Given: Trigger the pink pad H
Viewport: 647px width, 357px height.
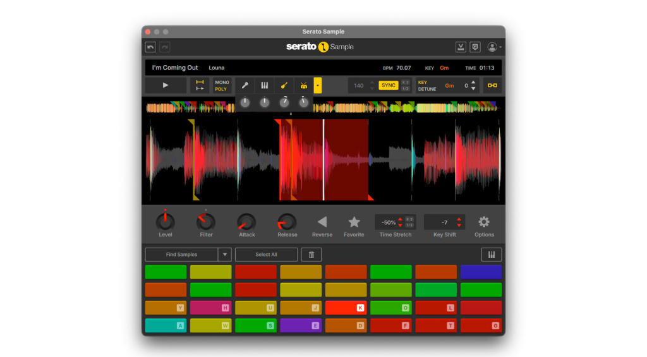Looking at the screenshot, I should point(211,308).
